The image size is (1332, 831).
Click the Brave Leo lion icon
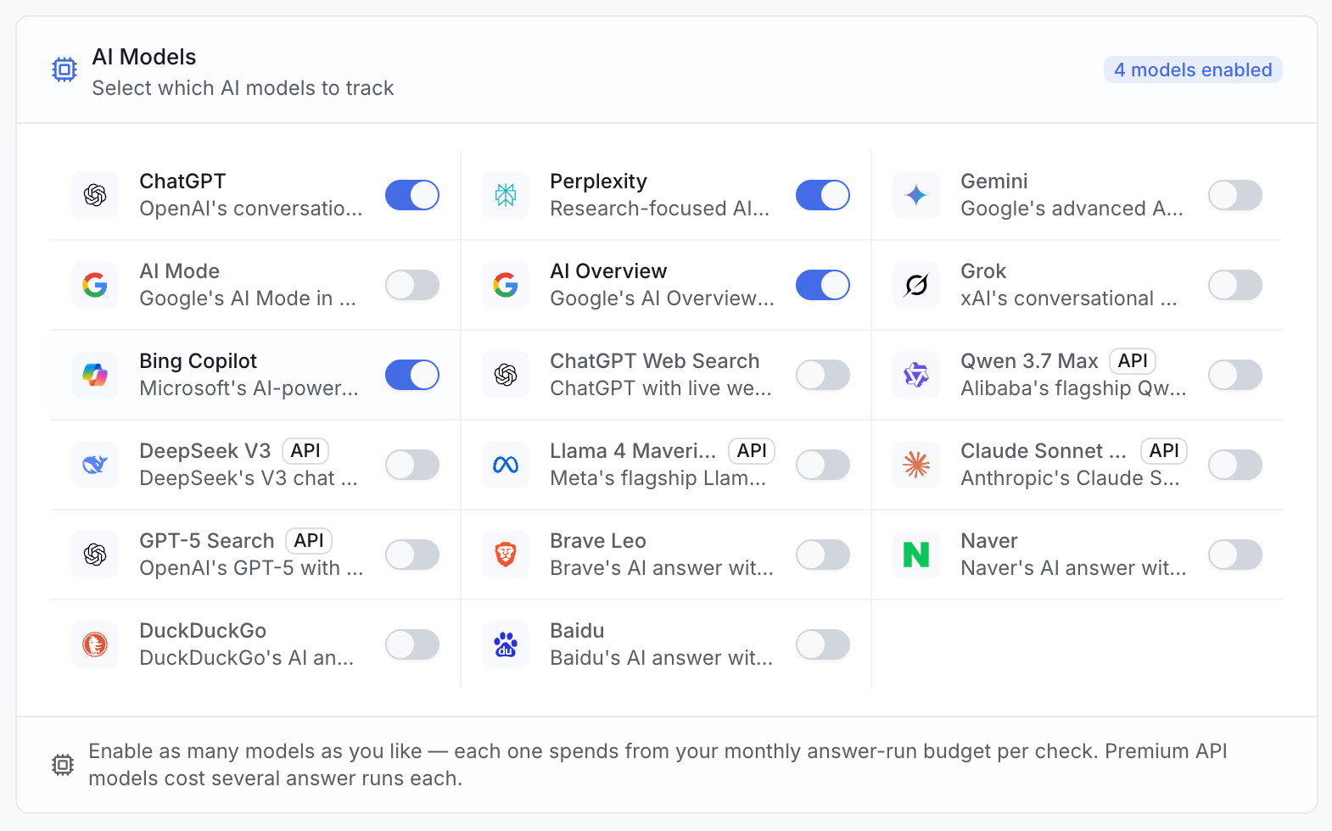(x=506, y=555)
